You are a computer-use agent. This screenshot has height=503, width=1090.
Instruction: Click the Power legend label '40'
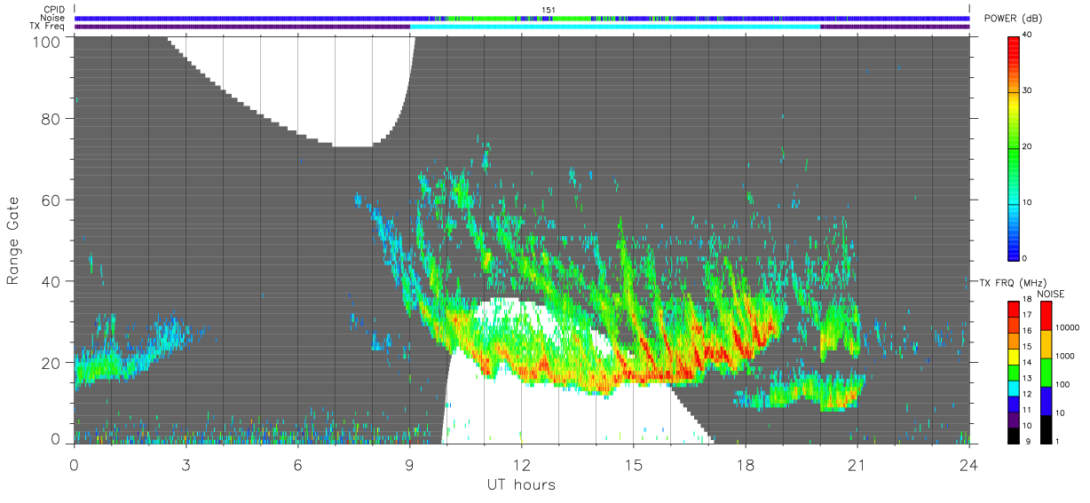pyautogui.click(x=1029, y=35)
